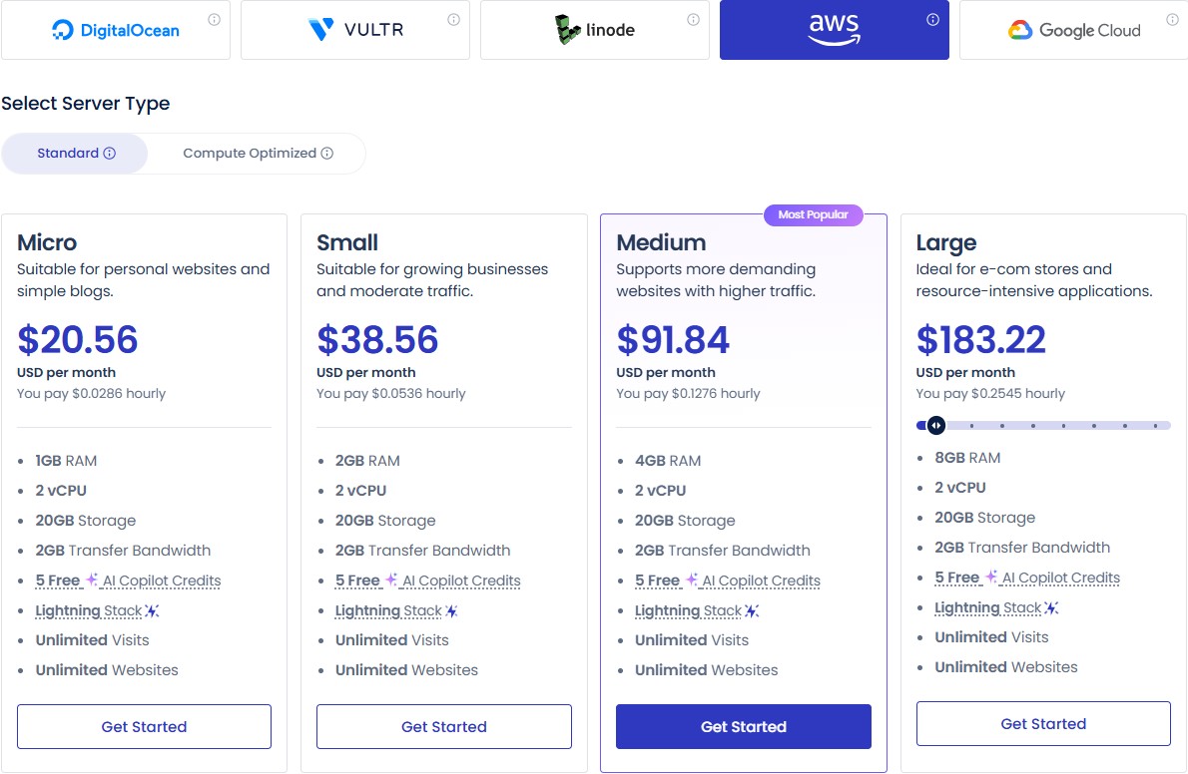
Task: Click the info icon on the AWS tab
Action: click(931, 17)
